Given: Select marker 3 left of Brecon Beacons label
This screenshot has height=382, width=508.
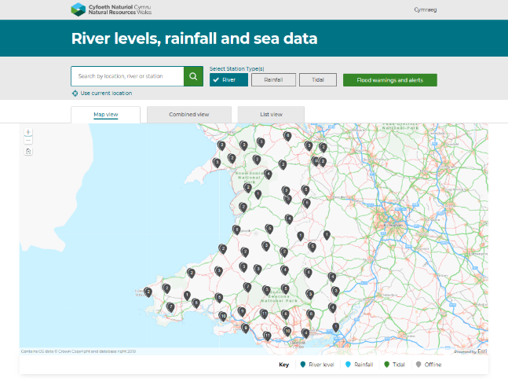Looking at the screenshot, I should [x=266, y=290].
